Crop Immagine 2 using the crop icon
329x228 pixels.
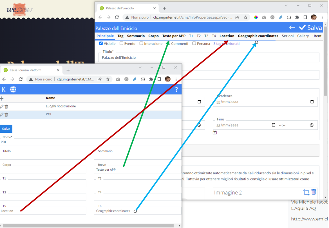pos(306,192)
